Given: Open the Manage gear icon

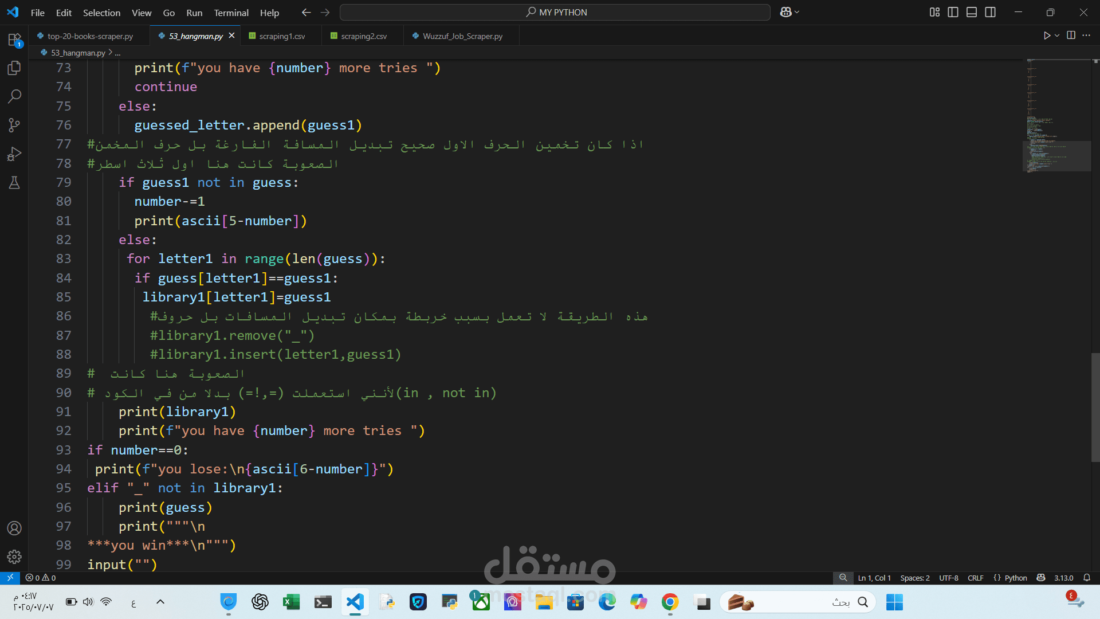Looking at the screenshot, I should pos(14,557).
